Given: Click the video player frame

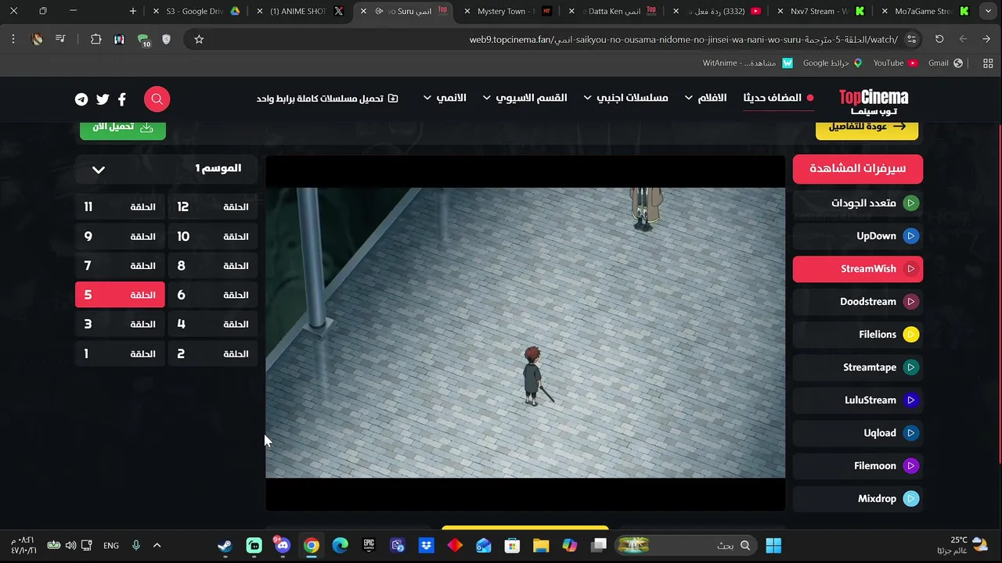Looking at the screenshot, I should click(525, 333).
